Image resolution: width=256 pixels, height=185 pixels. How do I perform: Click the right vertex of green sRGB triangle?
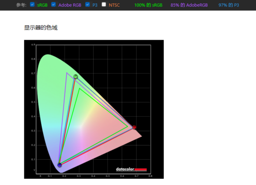[128, 127]
